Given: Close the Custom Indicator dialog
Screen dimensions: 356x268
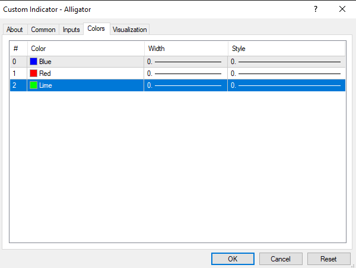Looking at the screenshot, I should point(342,9).
